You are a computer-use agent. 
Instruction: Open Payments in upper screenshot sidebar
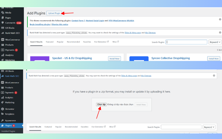(x=10, y=50)
